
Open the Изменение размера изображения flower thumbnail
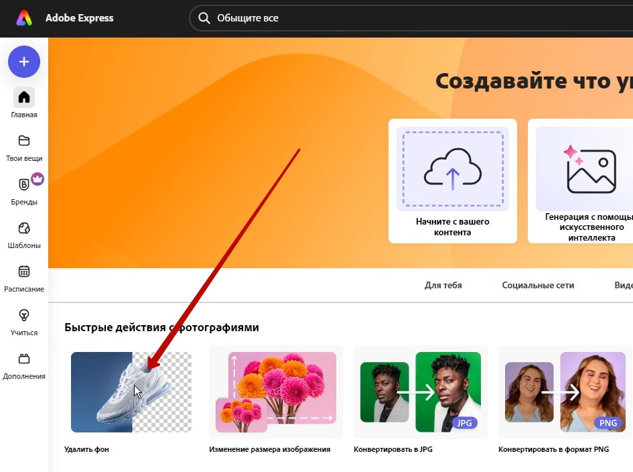(275, 392)
